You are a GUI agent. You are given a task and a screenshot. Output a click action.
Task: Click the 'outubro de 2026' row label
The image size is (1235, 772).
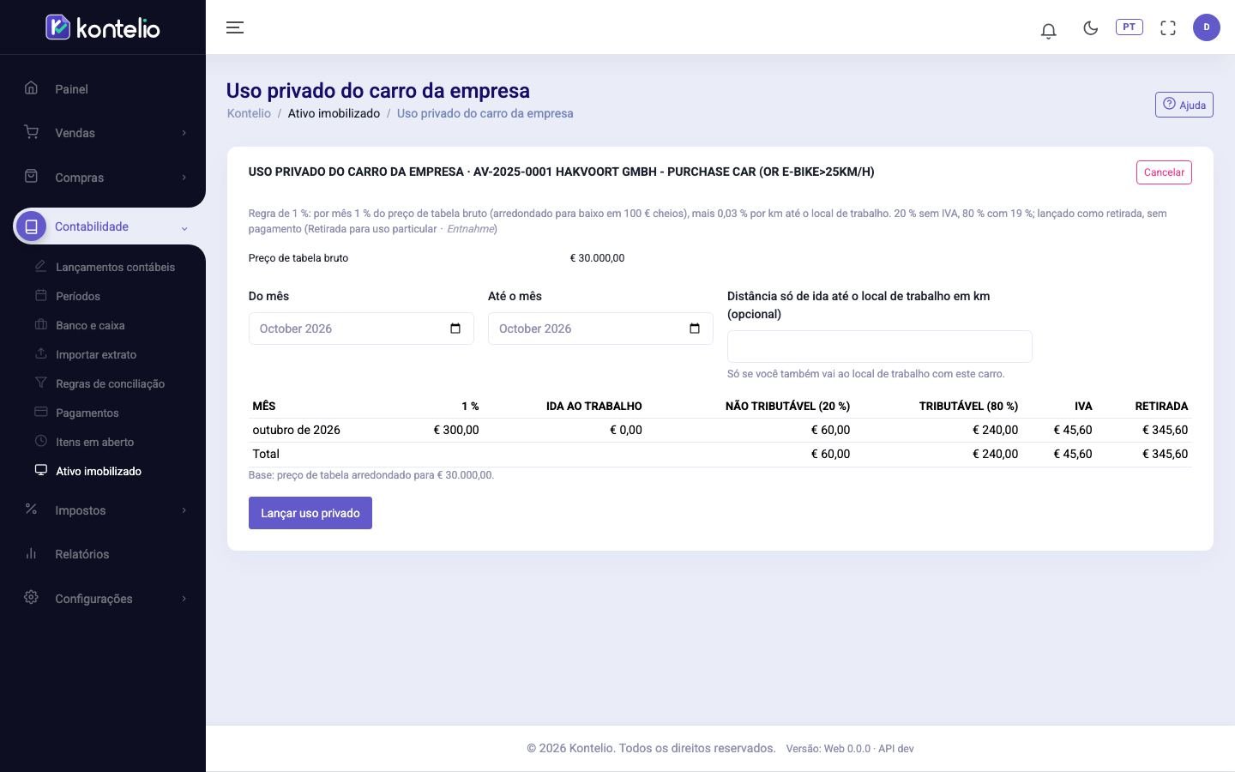(x=296, y=430)
